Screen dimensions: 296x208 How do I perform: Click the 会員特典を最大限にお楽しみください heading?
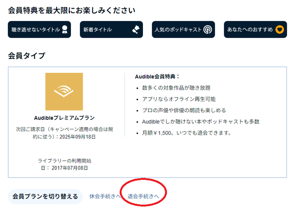[x=71, y=11]
